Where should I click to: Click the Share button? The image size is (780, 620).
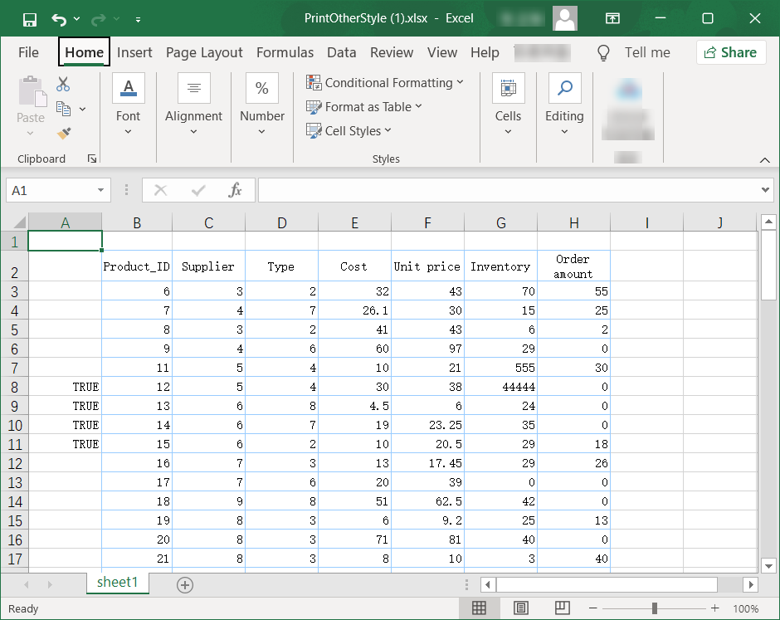730,52
